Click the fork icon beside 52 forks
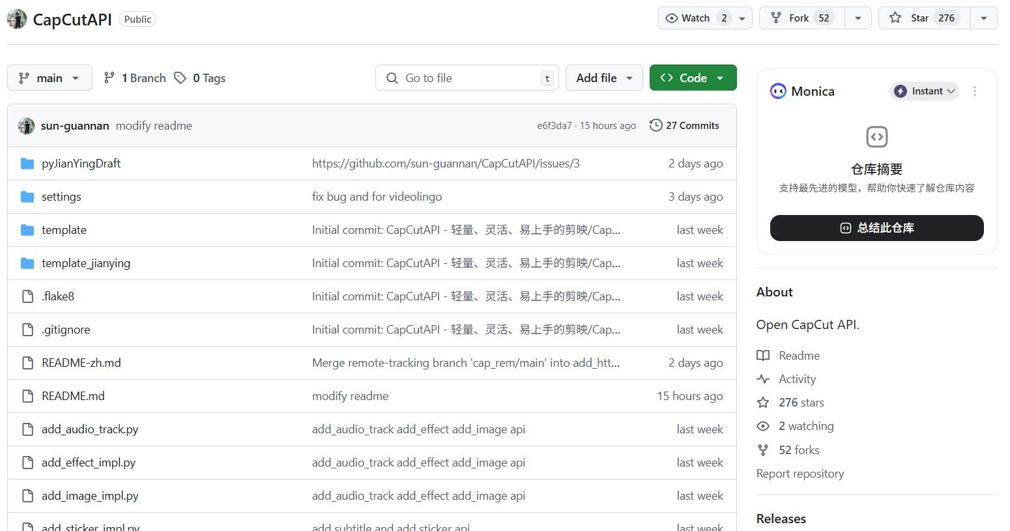The image size is (1010, 531). [x=763, y=450]
